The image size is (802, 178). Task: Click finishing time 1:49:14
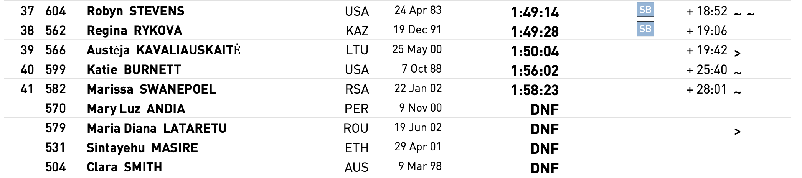pyautogui.click(x=535, y=13)
